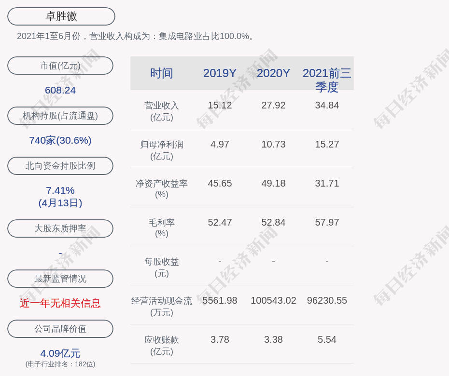Click the 营业收入(亿元) row label
Image resolution: width=449 pixels, height=376 pixels.
[x=162, y=111]
